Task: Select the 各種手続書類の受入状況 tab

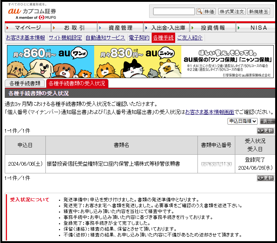Action: (77, 83)
